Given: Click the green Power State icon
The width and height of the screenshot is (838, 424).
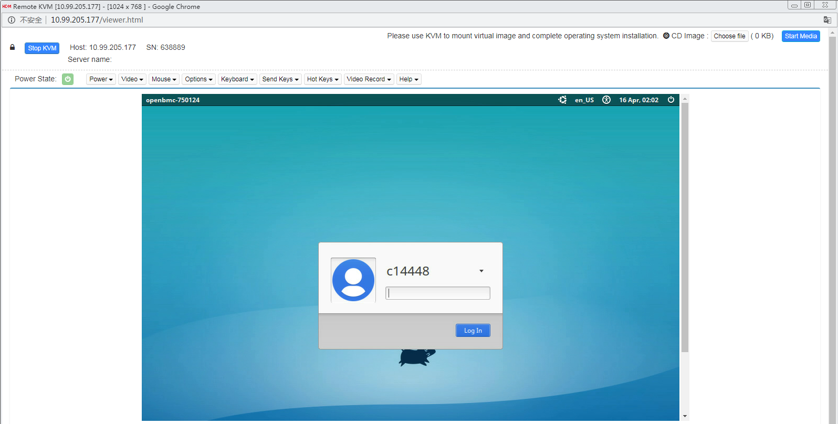Looking at the screenshot, I should point(68,79).
